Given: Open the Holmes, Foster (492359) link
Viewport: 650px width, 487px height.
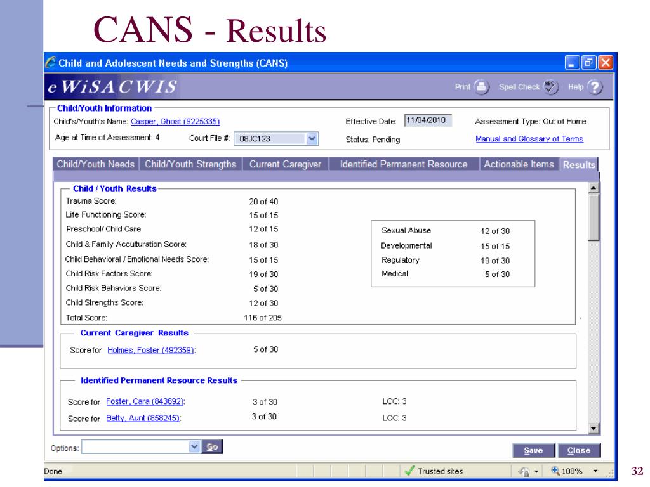Looking at the screenshot, I should point(150,350).
